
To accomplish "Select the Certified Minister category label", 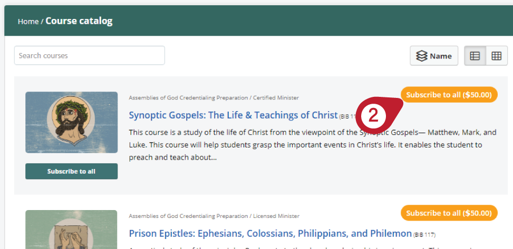I will coord(276,98).
